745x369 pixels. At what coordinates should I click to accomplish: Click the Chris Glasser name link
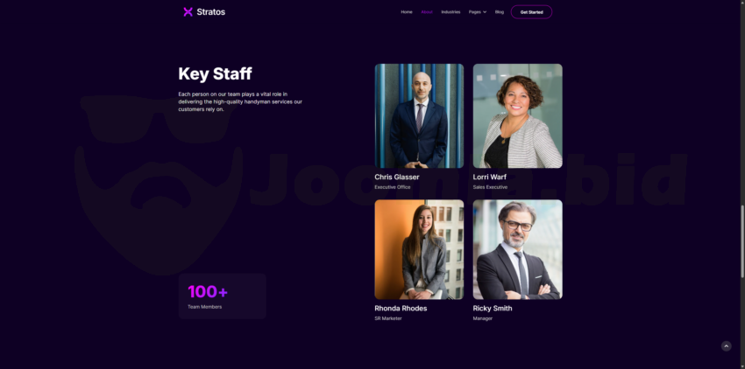pyautogui.click(x=397, y=177)
